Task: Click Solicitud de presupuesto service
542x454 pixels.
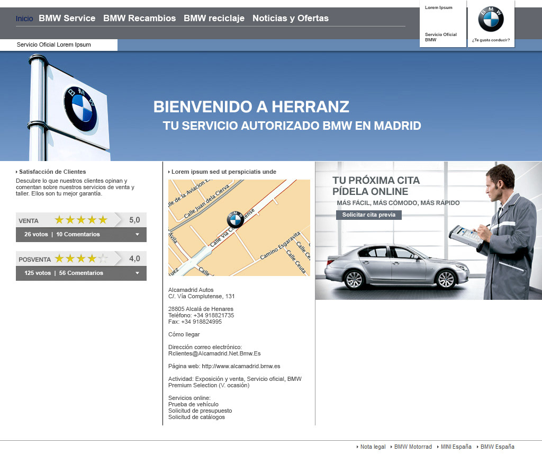Action: (200, 411)
